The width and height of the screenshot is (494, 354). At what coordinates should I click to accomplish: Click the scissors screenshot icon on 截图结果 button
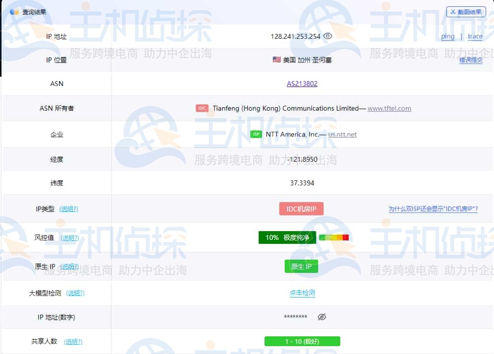click(453, 12)
